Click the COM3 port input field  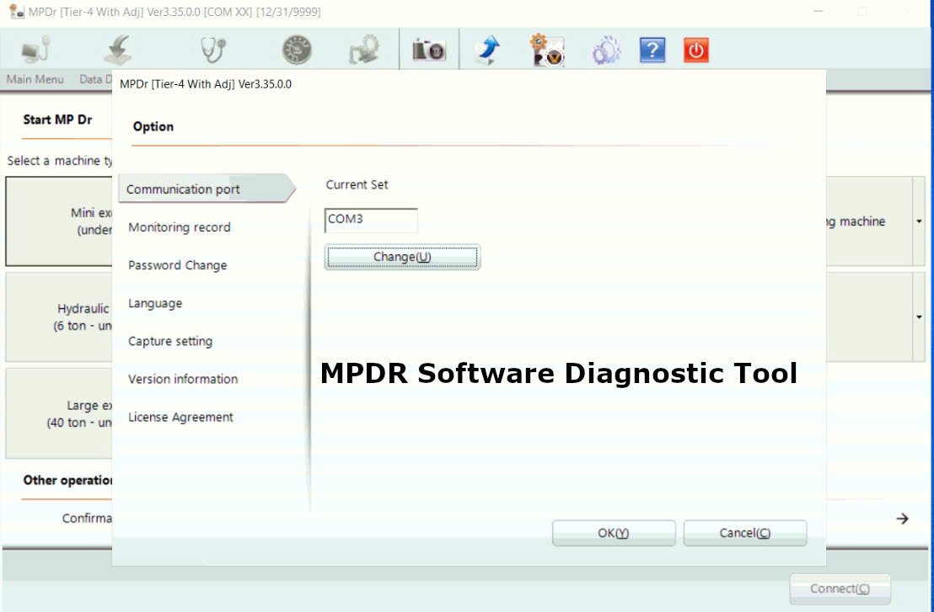pyautogui.click(x=371, y=220)
